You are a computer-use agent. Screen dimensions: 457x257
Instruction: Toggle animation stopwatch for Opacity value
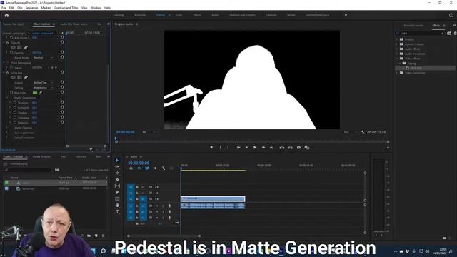point(11,52)
